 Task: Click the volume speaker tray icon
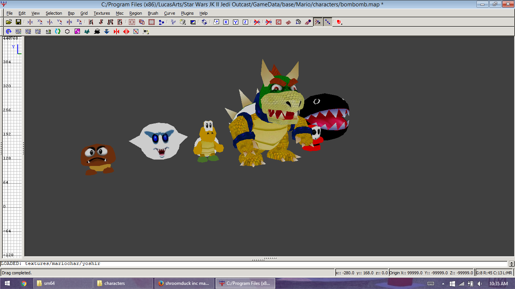click(x=480, y=283)
